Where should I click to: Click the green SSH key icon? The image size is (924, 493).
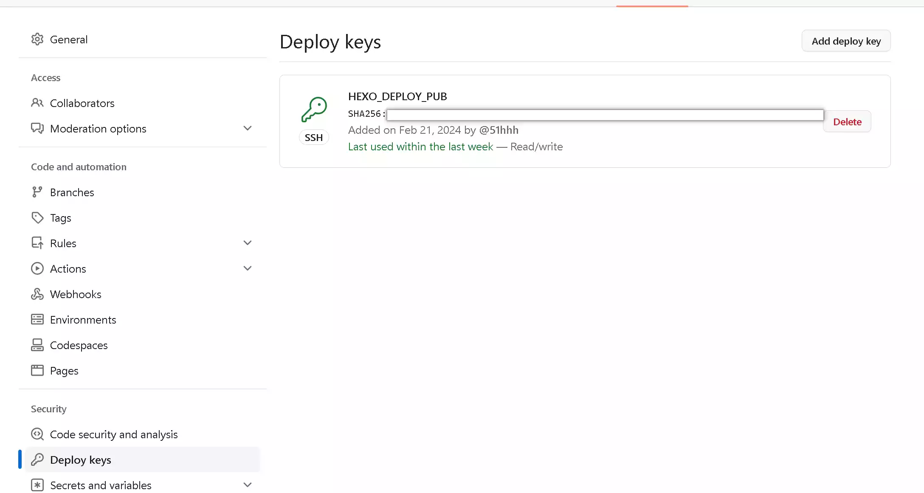314,109
